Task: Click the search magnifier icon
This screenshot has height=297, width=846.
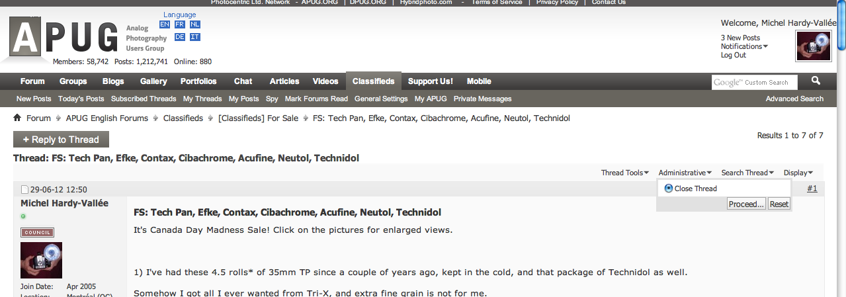Action: [816, 81]
